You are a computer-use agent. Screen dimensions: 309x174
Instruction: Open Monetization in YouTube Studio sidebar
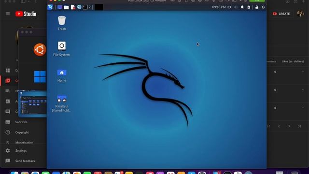tap(24, 142)
